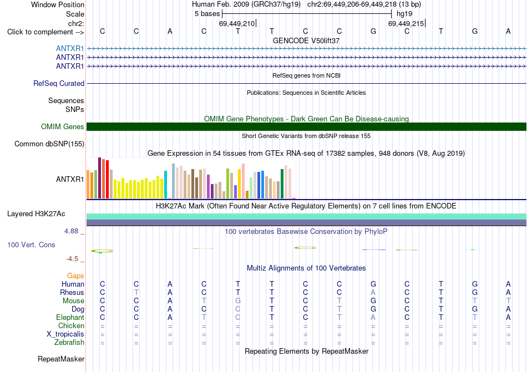Image resolution: width=527 pixels, height=372 pixels.
Task: Click 'Short Genetic Variants from dbSNP release 155'
Action: pos(306,136)
